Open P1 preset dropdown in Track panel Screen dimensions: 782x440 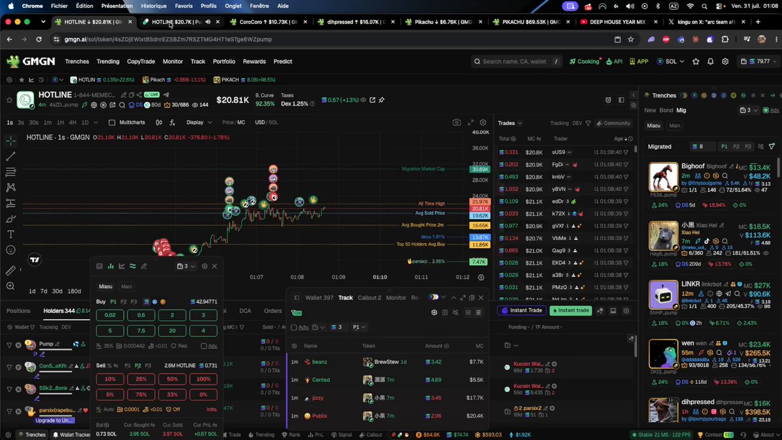pyautogui.click(x=358, y=327)
